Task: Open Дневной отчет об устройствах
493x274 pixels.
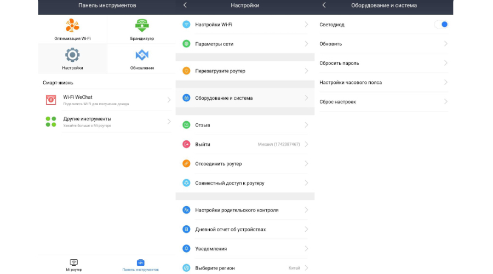Action: pyautogui.click(x=245, y=229)
